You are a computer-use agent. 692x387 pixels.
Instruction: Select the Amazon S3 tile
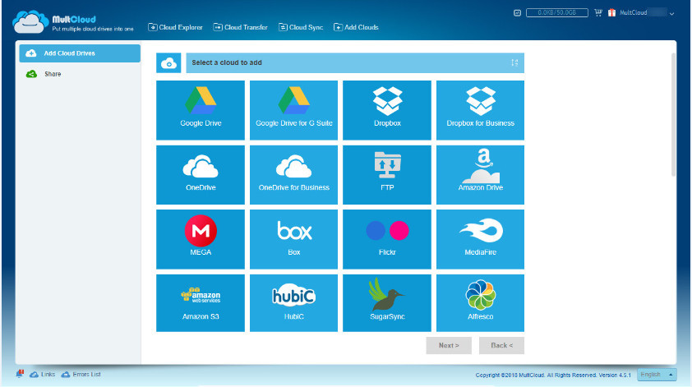[201, 303]
